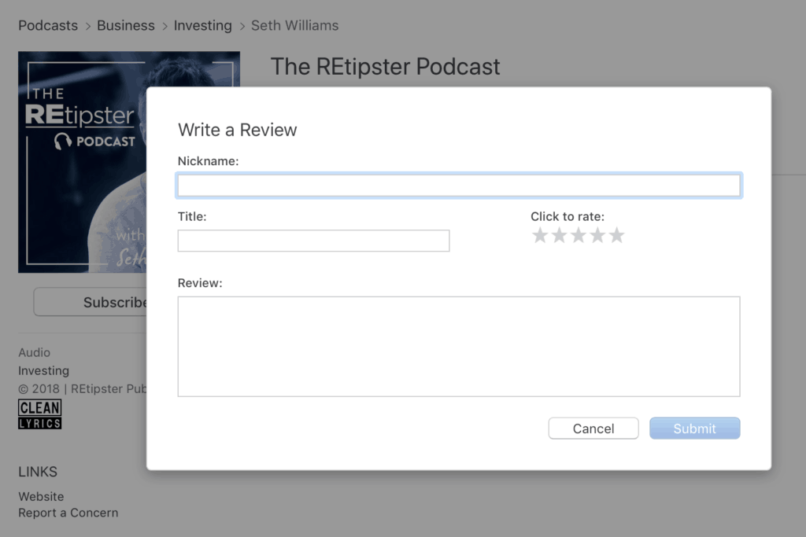Open the Podcasts breadcrumb link

click(x=48, y=26)
